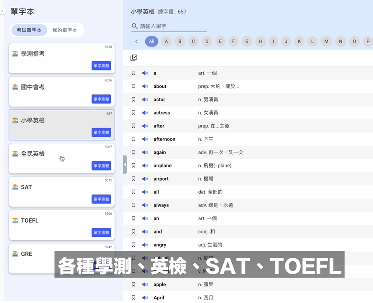Start 單字測驗 for 學測指考
Screen dimensions: 373x303
(x=101, y=66)
